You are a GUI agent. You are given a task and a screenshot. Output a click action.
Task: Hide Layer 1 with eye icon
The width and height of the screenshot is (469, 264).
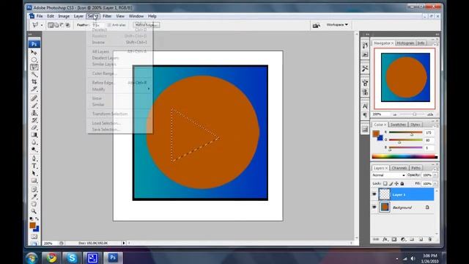pos(374,194)
